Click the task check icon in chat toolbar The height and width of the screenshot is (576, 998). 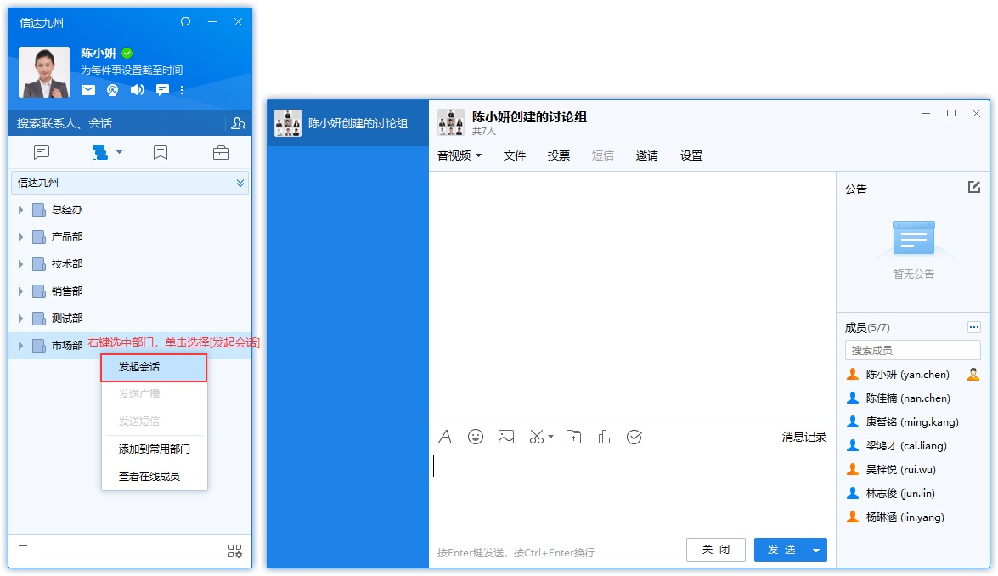point(634,437)
